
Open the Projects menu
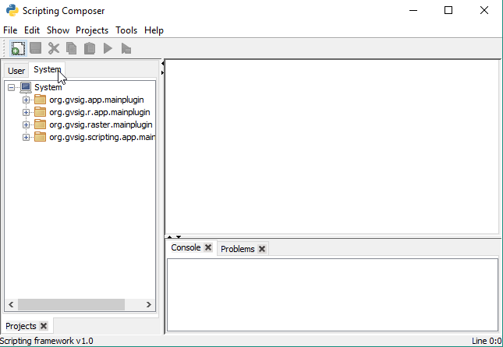tap(92, 30)
